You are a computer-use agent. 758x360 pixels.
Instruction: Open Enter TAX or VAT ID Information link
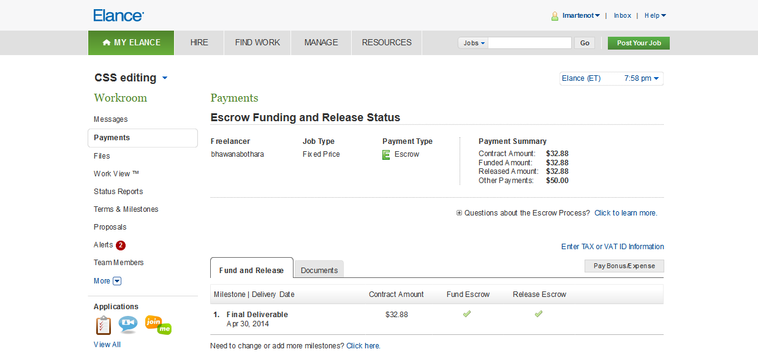(612, 247)
